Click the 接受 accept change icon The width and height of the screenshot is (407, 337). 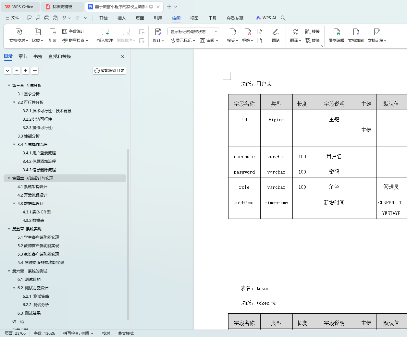pyautogui.click(x=232, y=32)
